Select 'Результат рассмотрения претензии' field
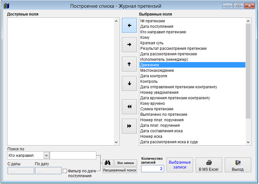Screen dimensions: 259x184 click(x=192, y=49)
